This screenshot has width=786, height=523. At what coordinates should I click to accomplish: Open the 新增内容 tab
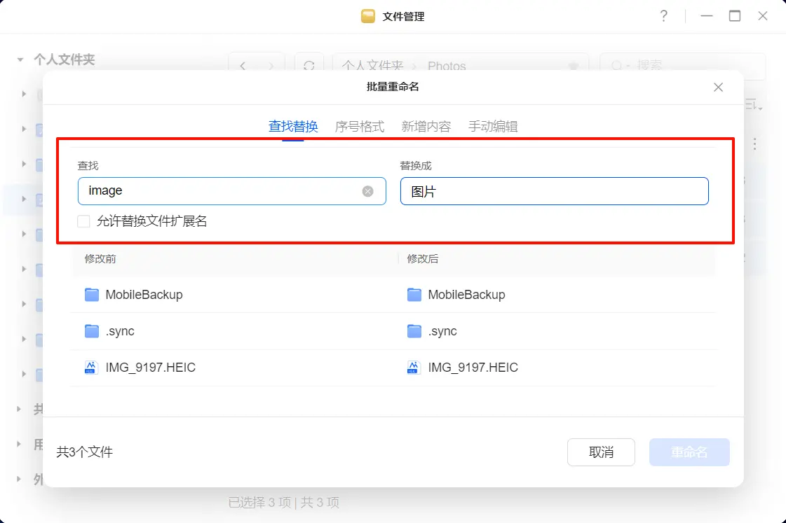pyautogui.click(x=426, y=127)
